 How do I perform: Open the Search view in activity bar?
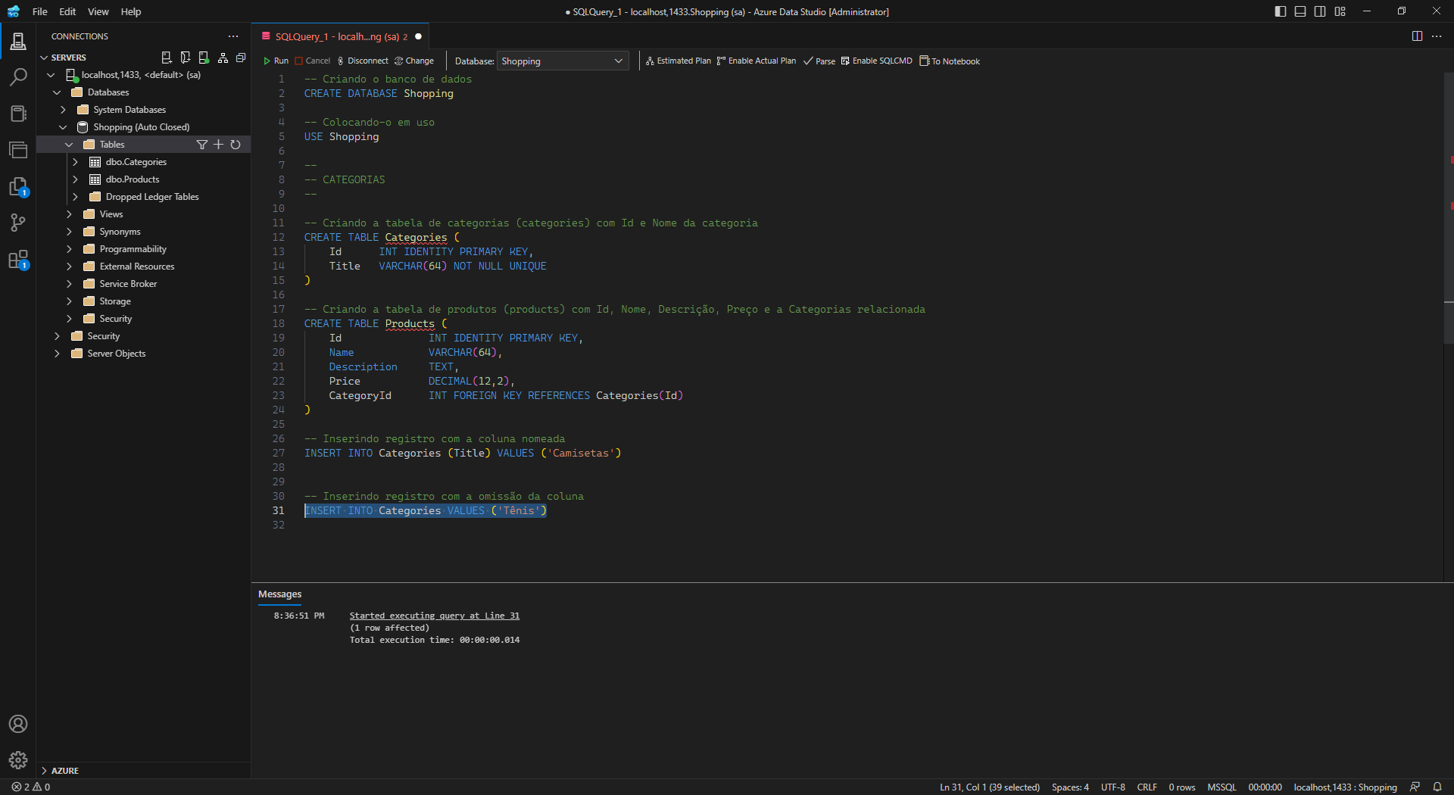[x=18, y=76]
